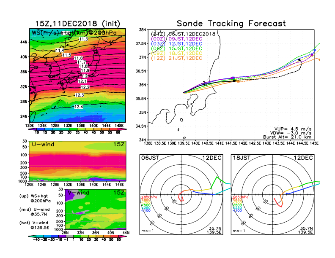
Task: Click the 12.3 height contour label
Action: (x=80, y=95)
